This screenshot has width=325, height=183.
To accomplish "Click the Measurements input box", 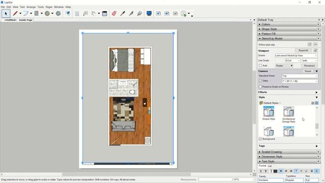I will click(215, 179).
